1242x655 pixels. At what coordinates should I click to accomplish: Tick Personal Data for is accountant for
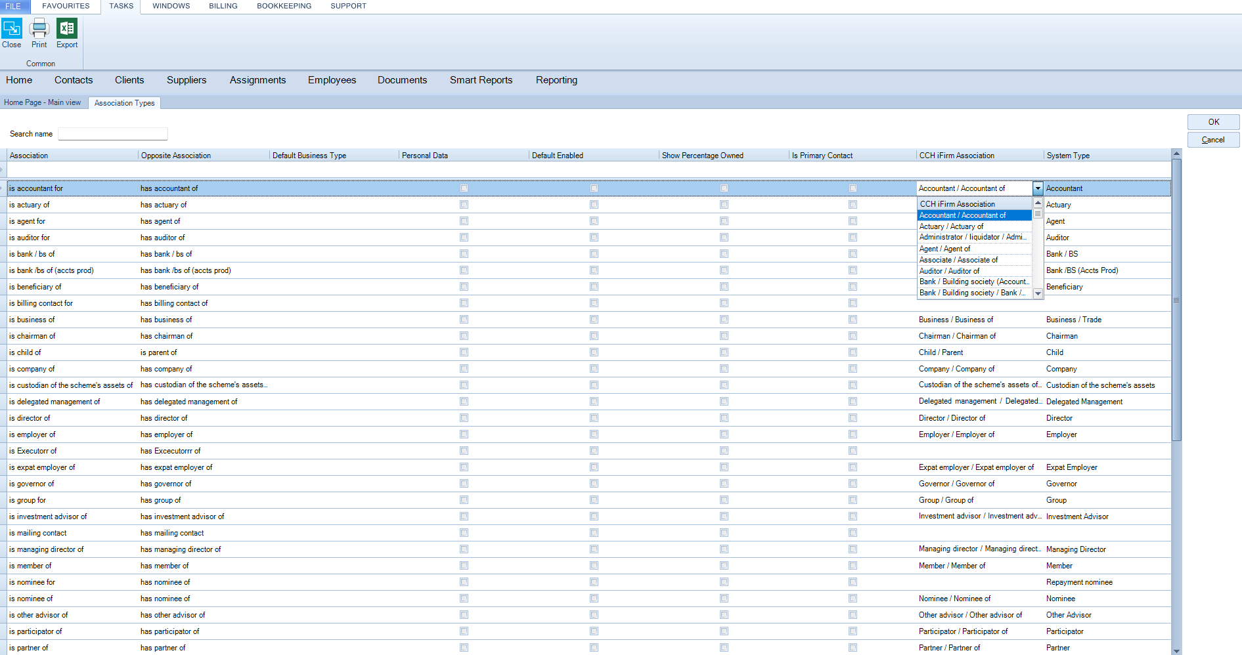point(464,188)
